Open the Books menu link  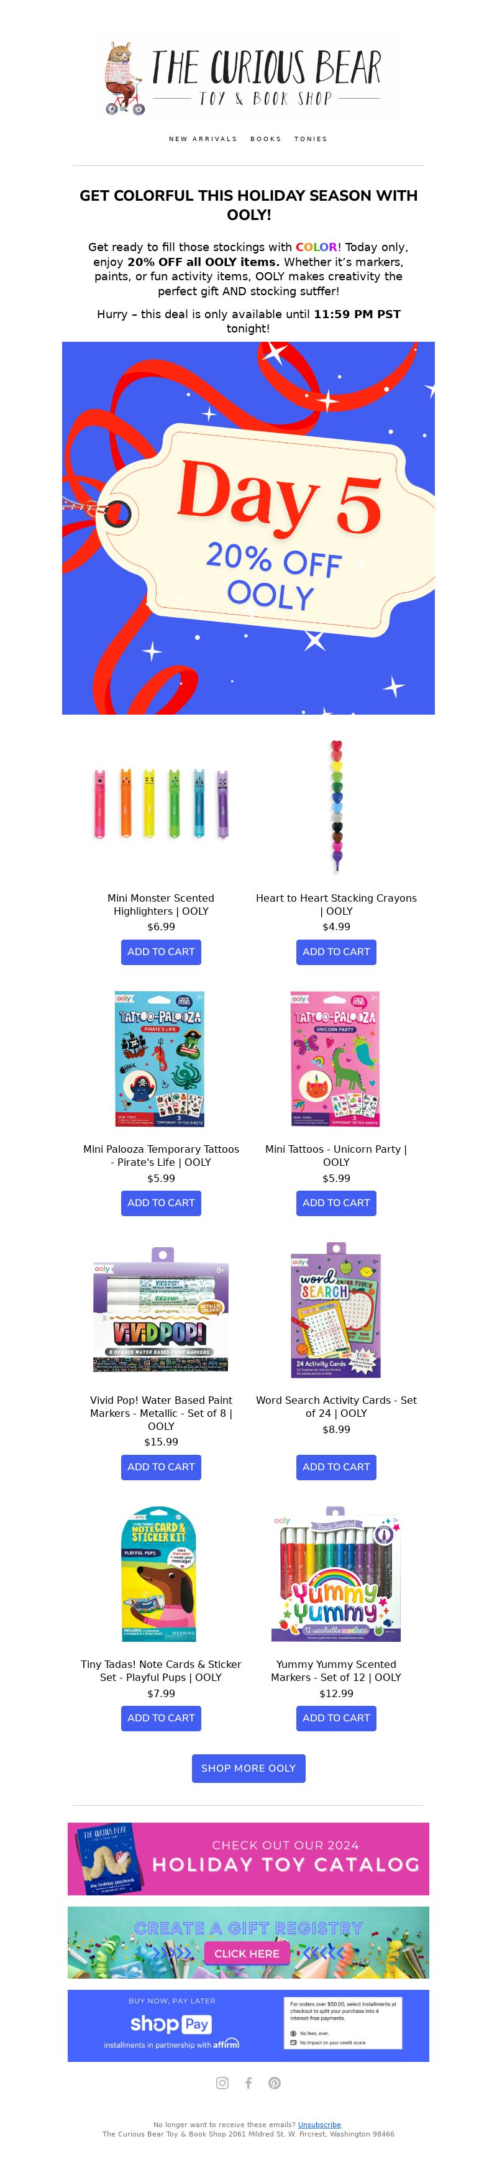pyautogui.click(x=265, y=139)
